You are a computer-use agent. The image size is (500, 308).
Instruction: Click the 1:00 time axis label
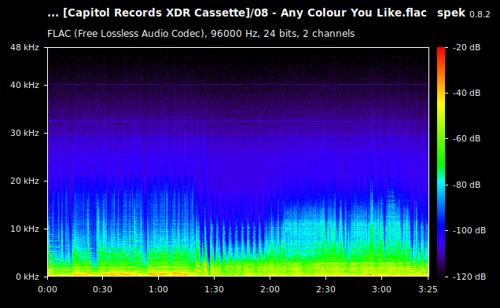coord(159,289)
